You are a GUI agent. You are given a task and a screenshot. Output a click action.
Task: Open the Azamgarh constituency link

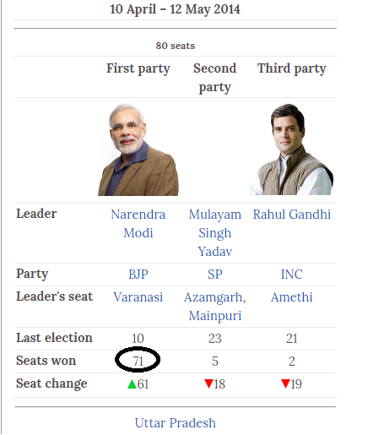click(x=213, y=297)
